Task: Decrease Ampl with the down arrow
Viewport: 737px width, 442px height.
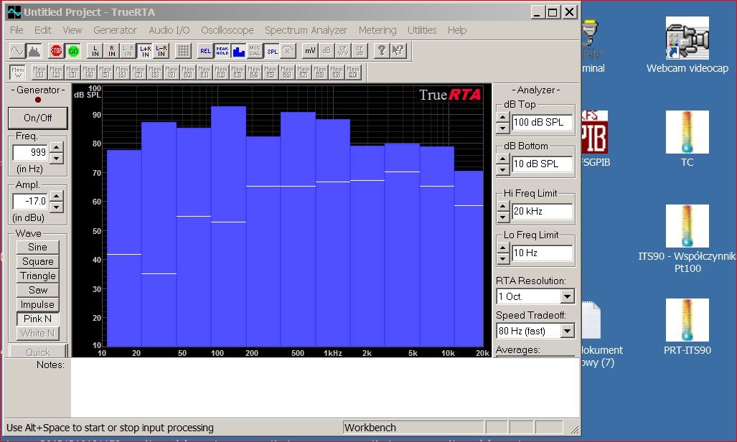Action: pos(57,207)
